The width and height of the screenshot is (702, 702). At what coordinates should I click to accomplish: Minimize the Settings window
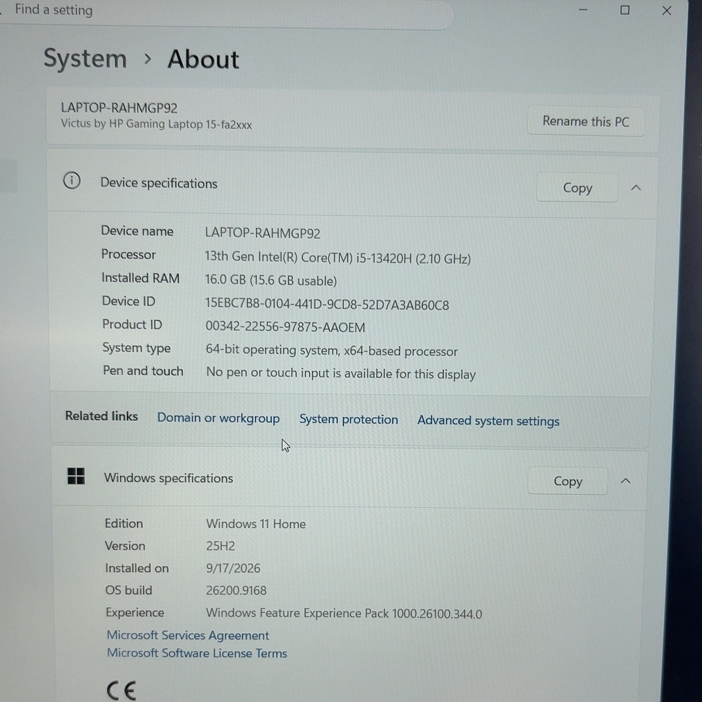coord(583,10)
